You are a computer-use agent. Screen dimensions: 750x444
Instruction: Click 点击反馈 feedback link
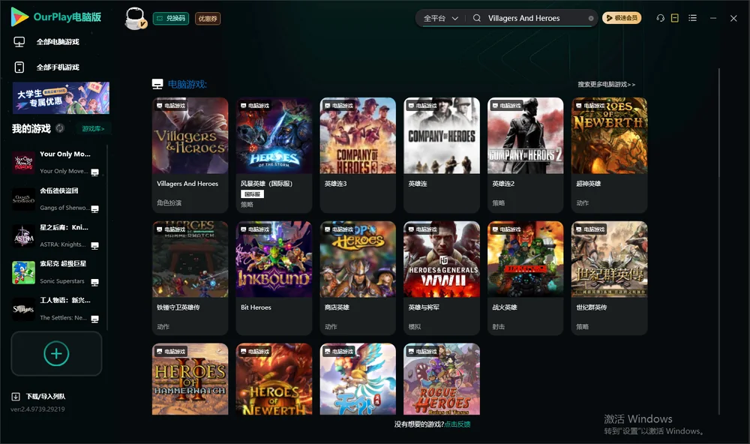pos(457,424)
